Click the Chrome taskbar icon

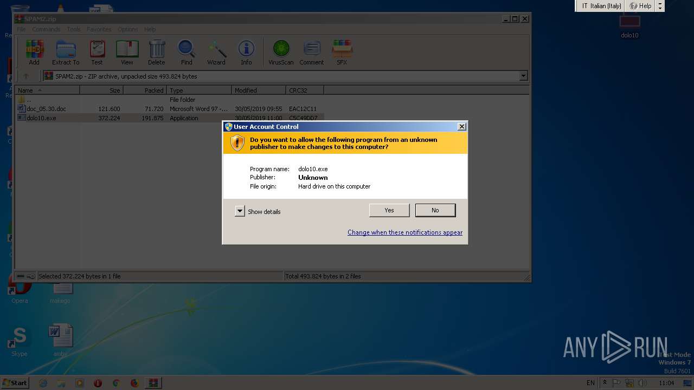click(x=116, y=383)
